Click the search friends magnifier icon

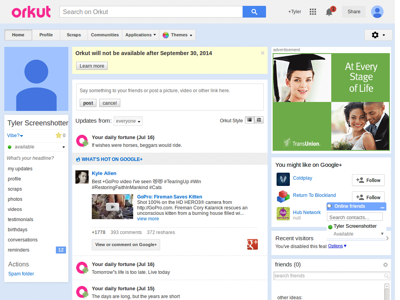(x=386, y=276)
